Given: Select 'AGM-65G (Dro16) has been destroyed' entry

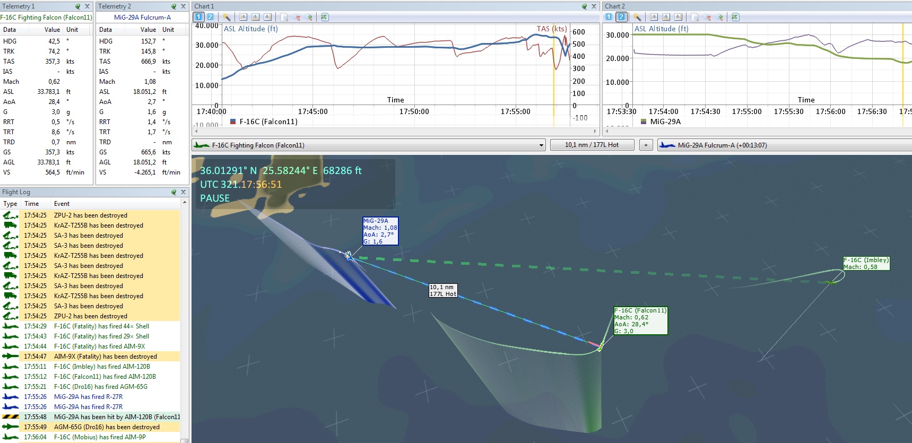Looking at the screenshot, I should 90,427.
